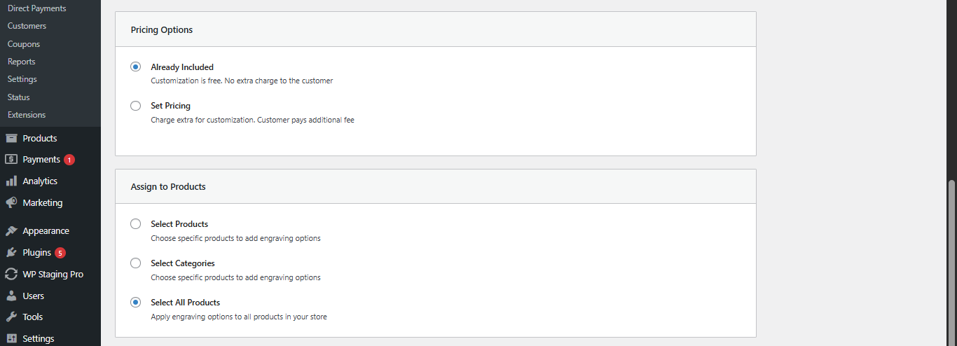Viewport: 957px width, 346px height.
Task: Open the Status submenu item
Action: (19, 97)
